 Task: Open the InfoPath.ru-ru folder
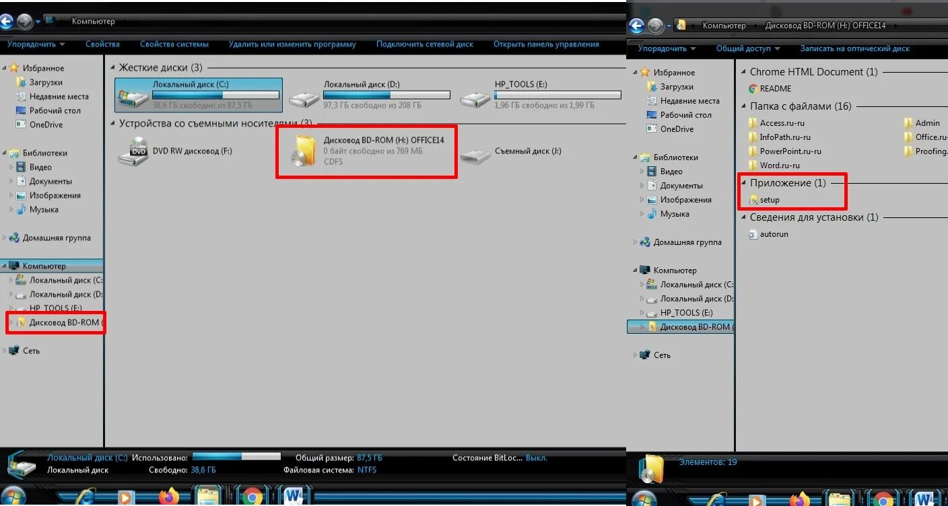[x=779, y=137]
